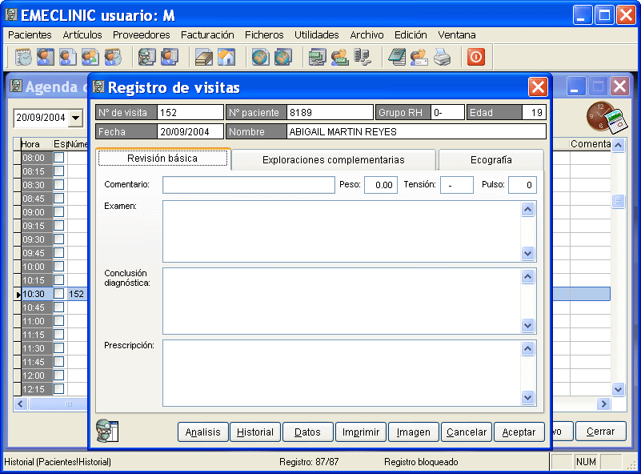Click the Imprimir button
The height and width of the screenshot is (474, 641).
pos(361,432)
